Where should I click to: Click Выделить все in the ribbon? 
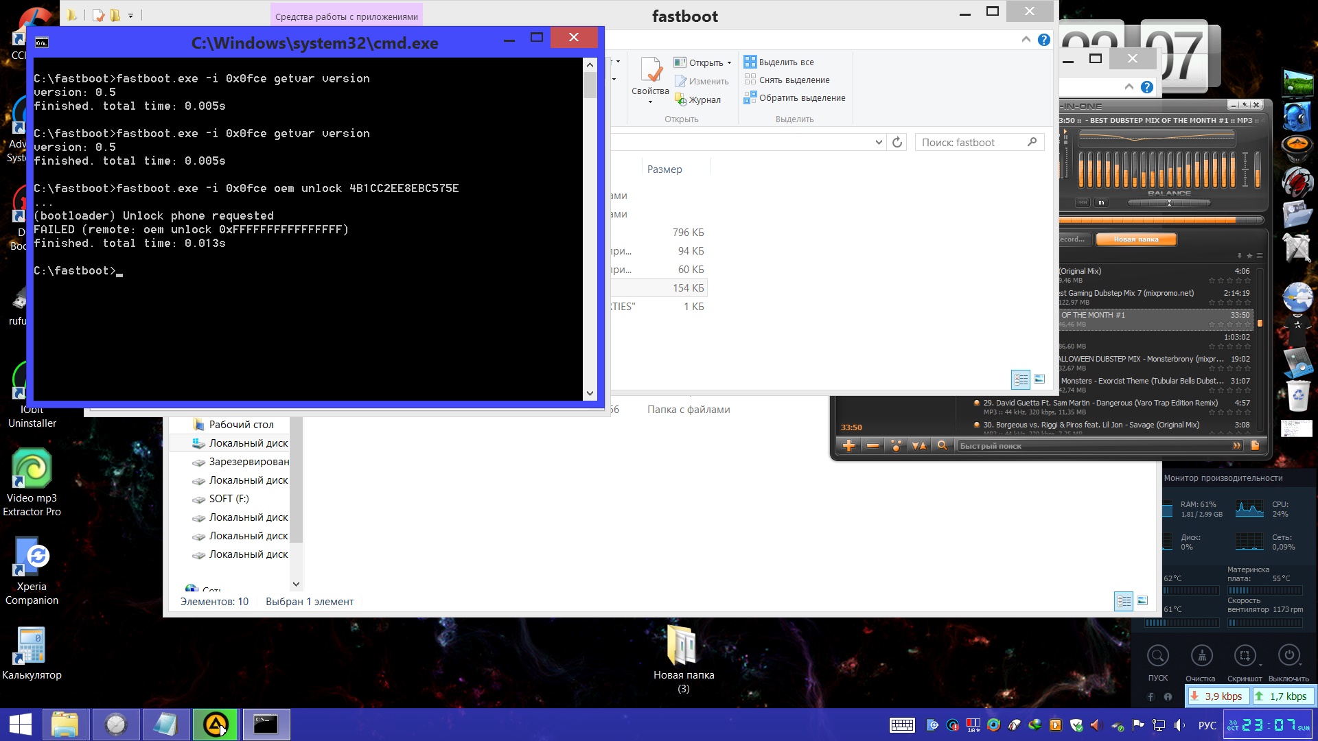coord(785,62)
